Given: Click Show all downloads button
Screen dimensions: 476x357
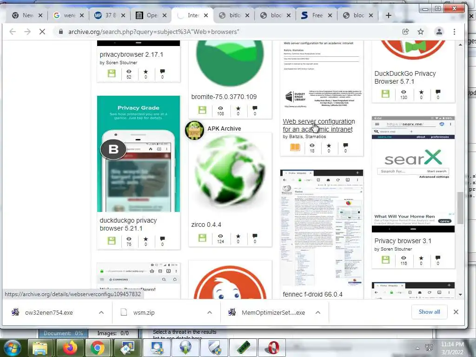Looking at the screenshot, I should tap(429, 312).
